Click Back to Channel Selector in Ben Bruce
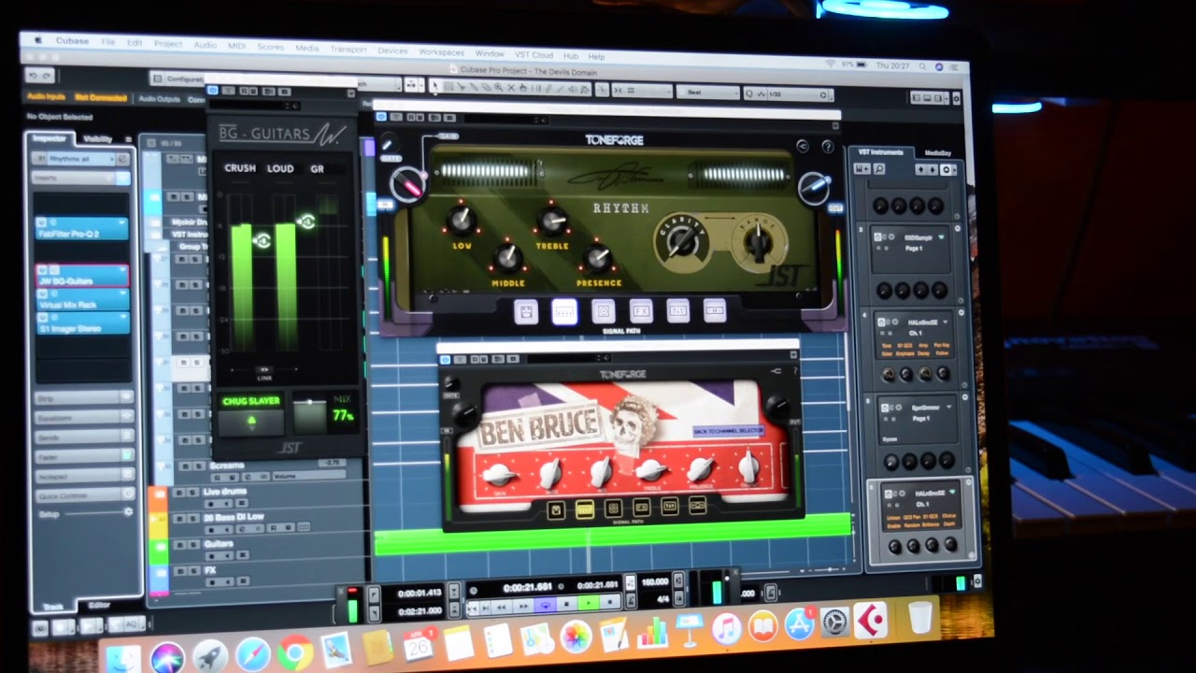The width and height of the screenshot is (1196, 673). coord(728,431)
